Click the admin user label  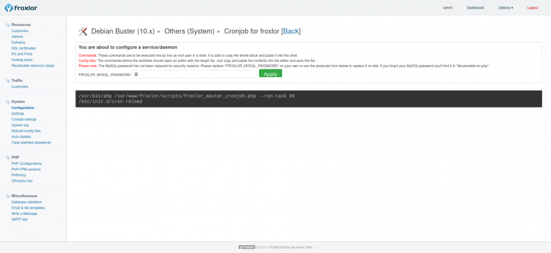(x=447, y=8)
